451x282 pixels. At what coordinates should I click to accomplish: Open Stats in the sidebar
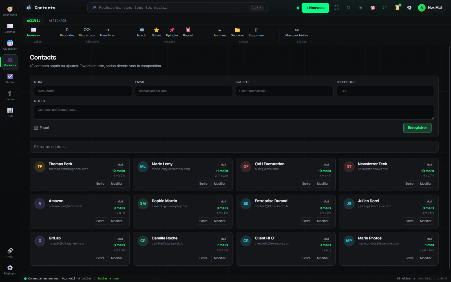pos(10,113)
